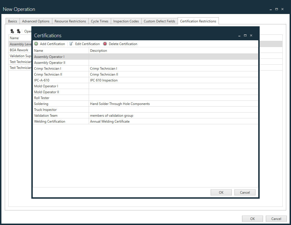This screenshot has height=225, width=291.
Task: Click the Delete Certification red minus icon
Action: 105,44
